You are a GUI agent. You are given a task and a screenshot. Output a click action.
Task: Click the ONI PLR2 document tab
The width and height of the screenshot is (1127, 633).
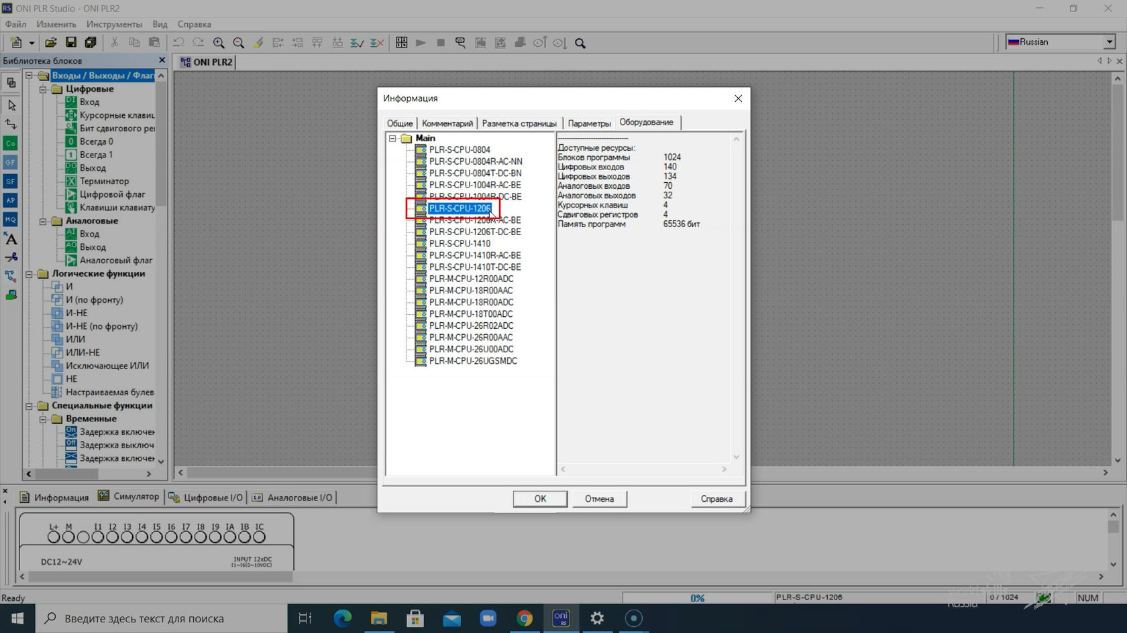[x=206, y=62]
